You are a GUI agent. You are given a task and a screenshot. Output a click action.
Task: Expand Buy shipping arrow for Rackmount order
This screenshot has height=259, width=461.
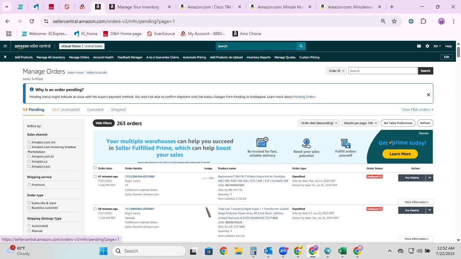(429, 178)
